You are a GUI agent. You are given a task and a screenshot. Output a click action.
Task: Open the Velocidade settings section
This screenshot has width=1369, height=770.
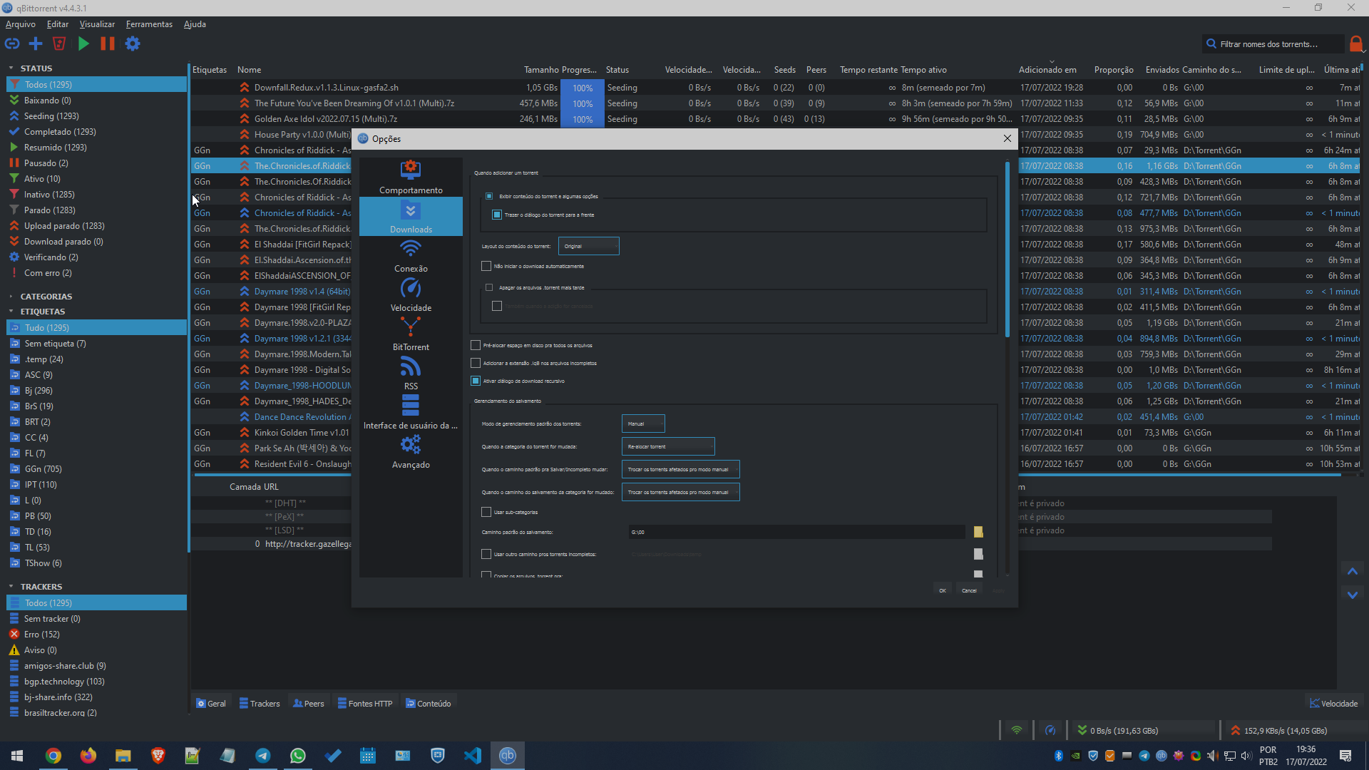411,296
